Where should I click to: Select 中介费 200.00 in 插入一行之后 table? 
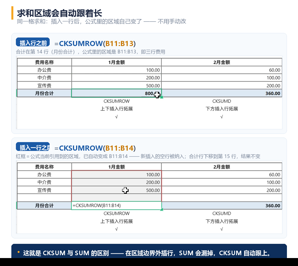[116, 182]
